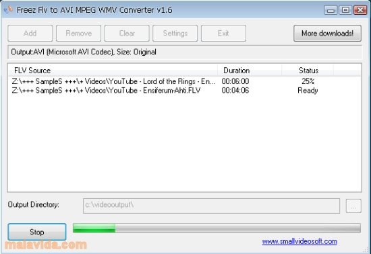Viewport: 371px width, 254px height.
Task: Open the Settings button
Action: point(175,33)
